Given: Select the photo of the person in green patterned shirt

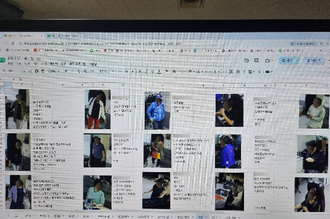Looking at the screenshot, I should [x=97, y=192].
